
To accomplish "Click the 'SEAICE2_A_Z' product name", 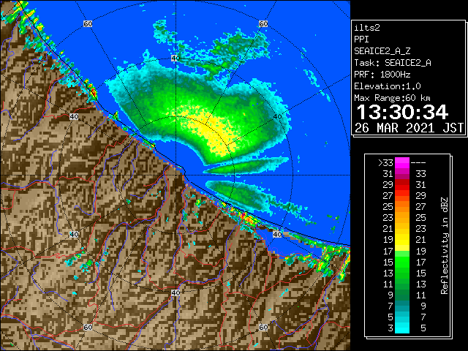I will pyautogui.click(x=382, y=51).
